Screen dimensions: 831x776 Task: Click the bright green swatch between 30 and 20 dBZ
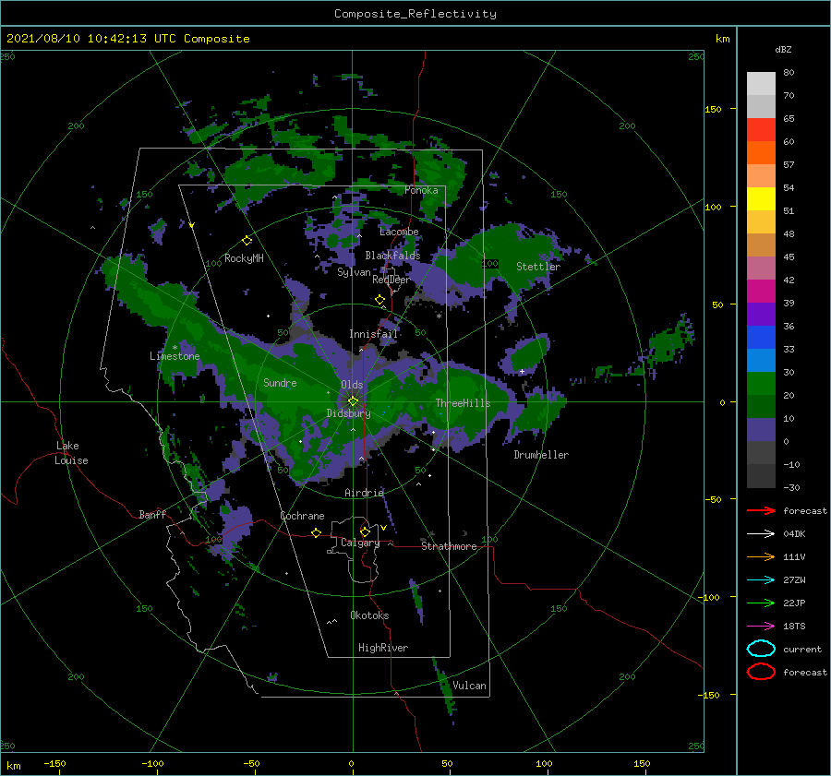pos(761,383)
